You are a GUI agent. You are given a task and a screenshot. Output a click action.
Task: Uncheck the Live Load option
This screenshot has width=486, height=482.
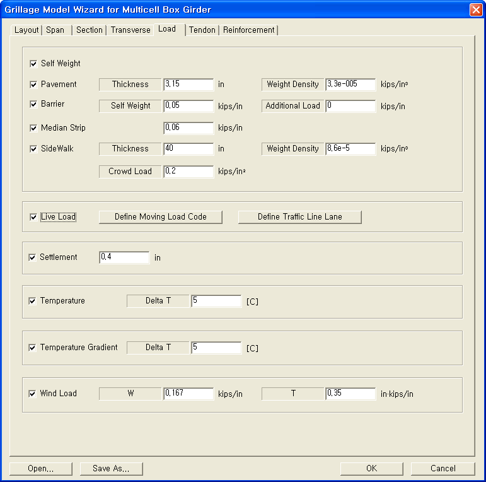[x=33, y=217]
